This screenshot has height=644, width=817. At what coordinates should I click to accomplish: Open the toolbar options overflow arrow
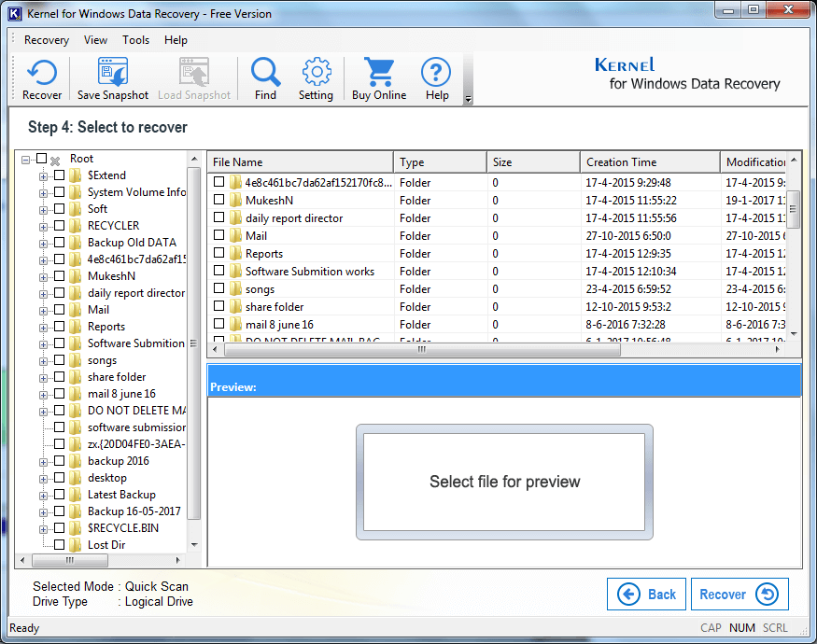click(x=468, y=99)
